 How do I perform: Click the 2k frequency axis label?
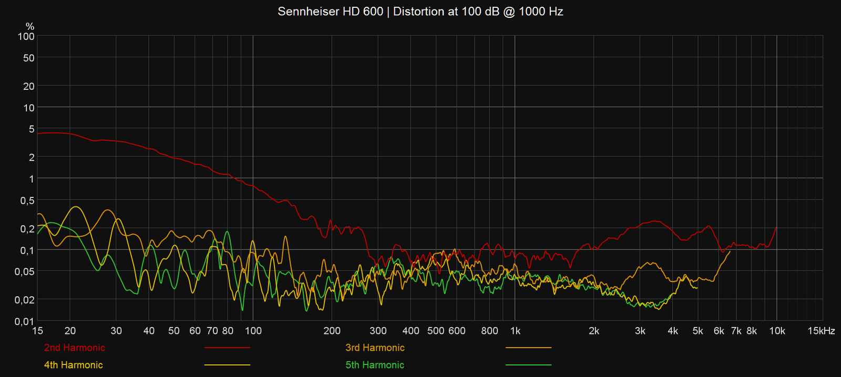[594, 331]
